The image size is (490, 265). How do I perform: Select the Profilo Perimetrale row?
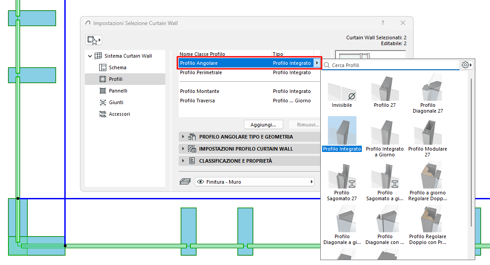[249, 72]
